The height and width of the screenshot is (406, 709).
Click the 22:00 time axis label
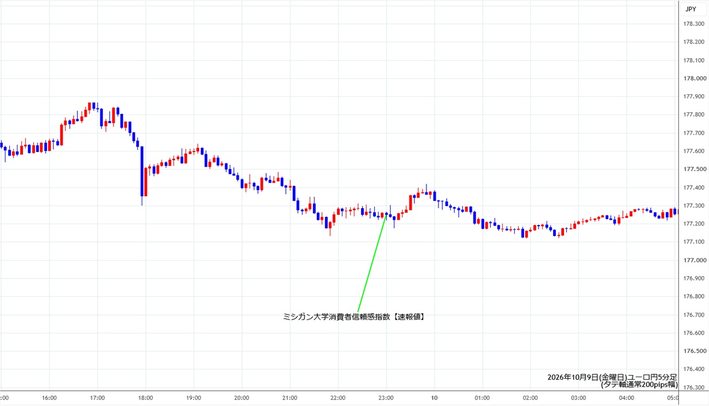coord(338,398)
